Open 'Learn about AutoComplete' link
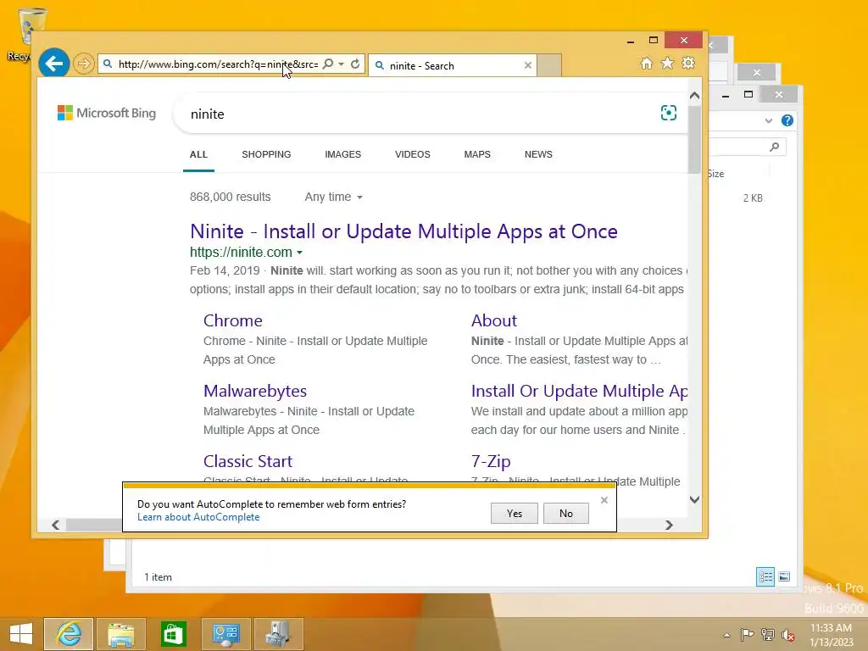The height and width of the screenshot is (651, 868). [198, 517]
